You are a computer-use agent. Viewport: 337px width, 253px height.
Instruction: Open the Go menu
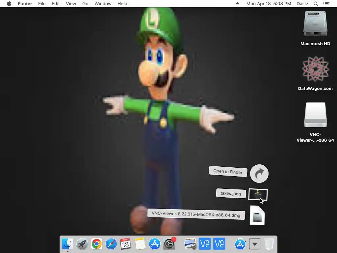[85, 4]
